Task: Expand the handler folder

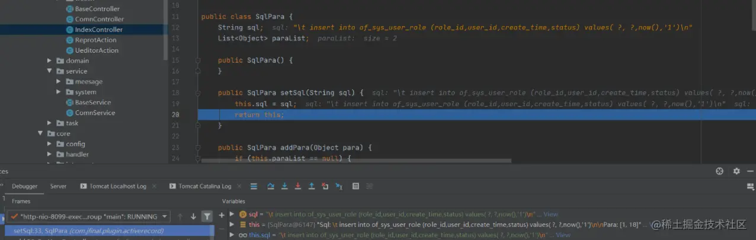Action: click(50, 154)
